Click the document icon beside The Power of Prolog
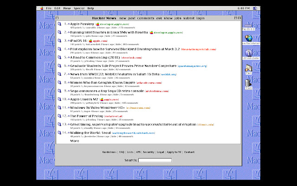The image size is (297, 186). pyautogui.click(x=59, y=116)
